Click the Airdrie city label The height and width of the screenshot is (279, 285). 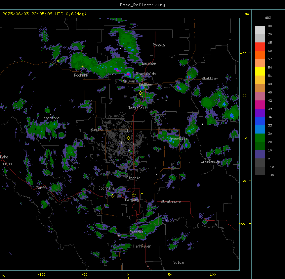(x=133, y=178)
